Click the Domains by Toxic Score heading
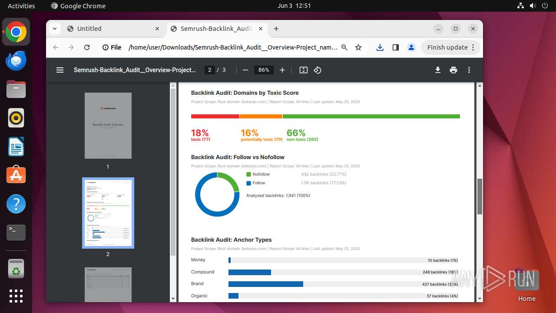This screenshot has width=556, height=313. pyautogui.click(x=245, y=93)
